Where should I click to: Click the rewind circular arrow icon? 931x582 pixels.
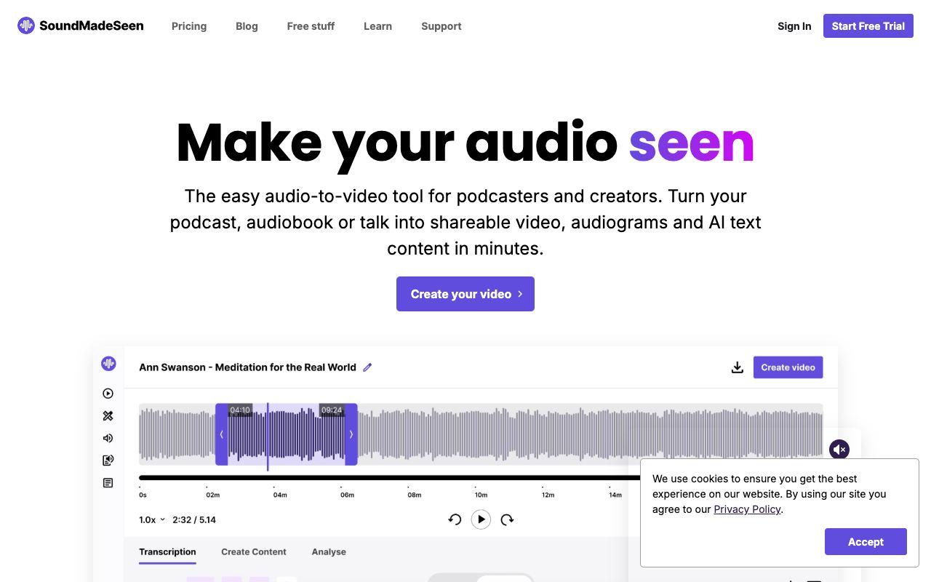tap(455, 519)
